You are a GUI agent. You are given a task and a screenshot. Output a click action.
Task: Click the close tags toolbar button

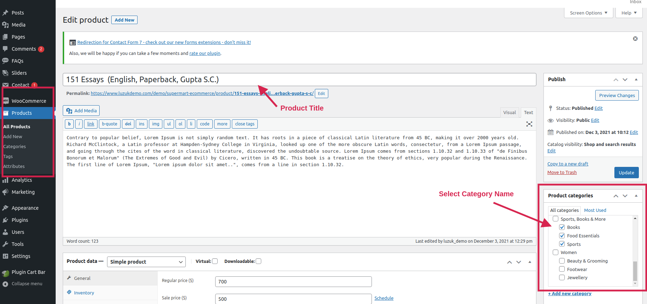coord(245,124)
